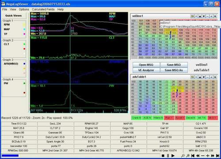The height and width of the screenshot is (159, 221).
Task: Jump to the end of the log
Action: 217,155
